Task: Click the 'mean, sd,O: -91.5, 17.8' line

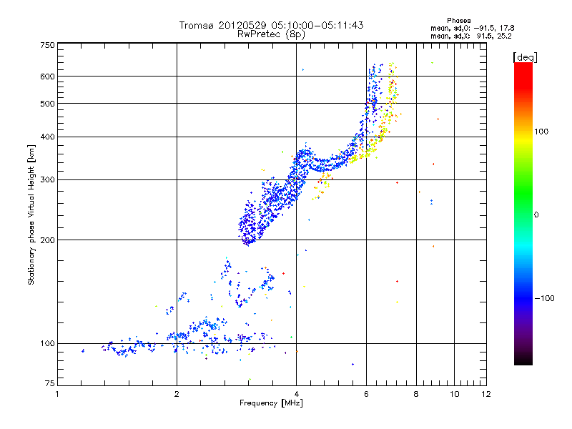Action: pyautogui.click(x=473, y=28)
